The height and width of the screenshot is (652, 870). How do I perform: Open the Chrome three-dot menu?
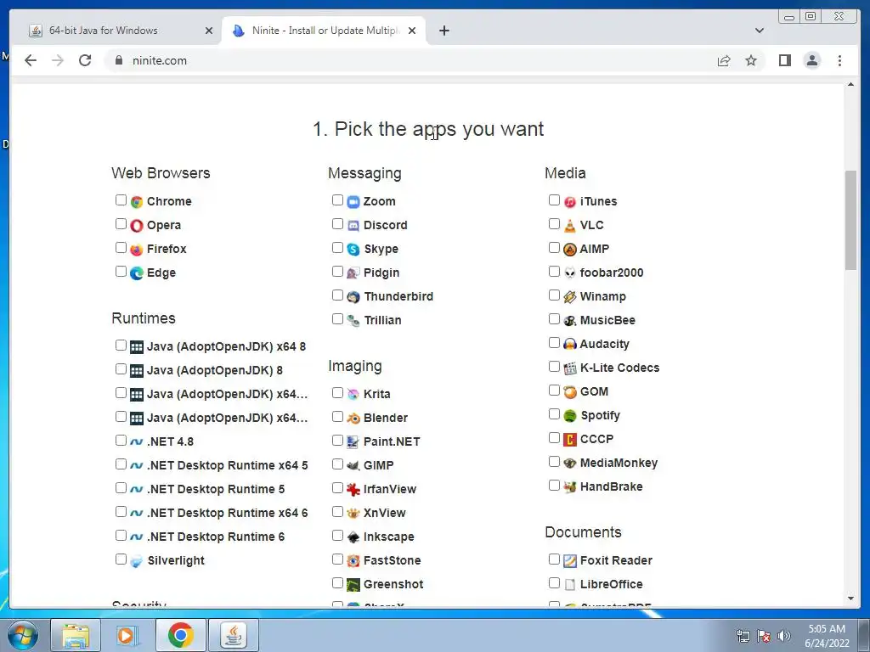(x=839, y=60)
